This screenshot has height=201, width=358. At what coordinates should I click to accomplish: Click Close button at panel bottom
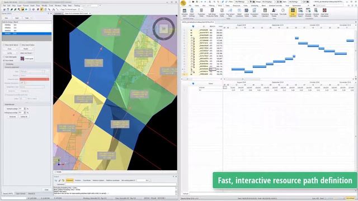(x=46, y=190)
